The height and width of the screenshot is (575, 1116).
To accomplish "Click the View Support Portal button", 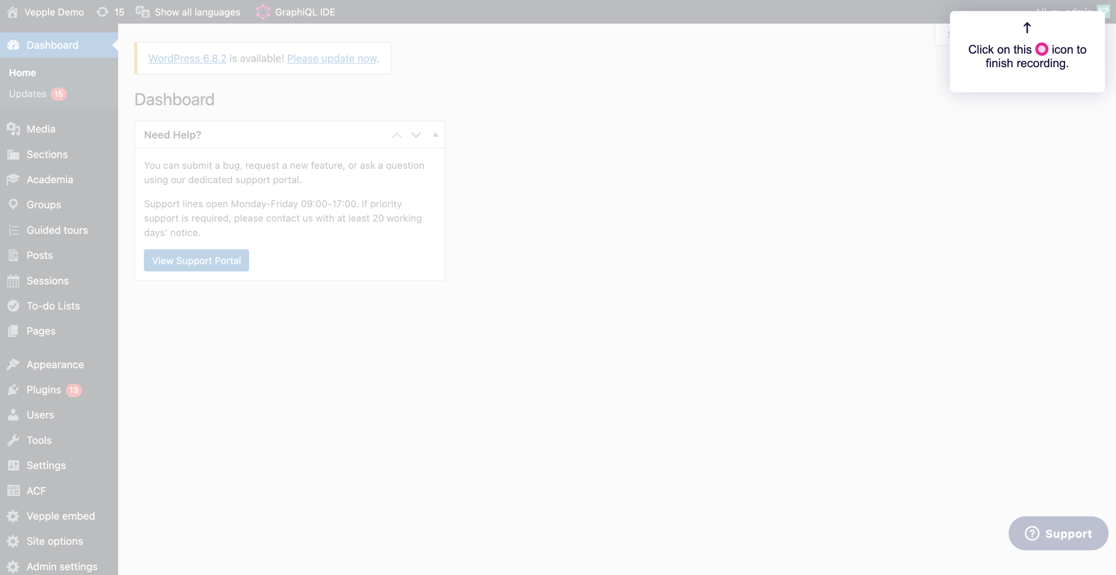I will (x=197, y=260).
